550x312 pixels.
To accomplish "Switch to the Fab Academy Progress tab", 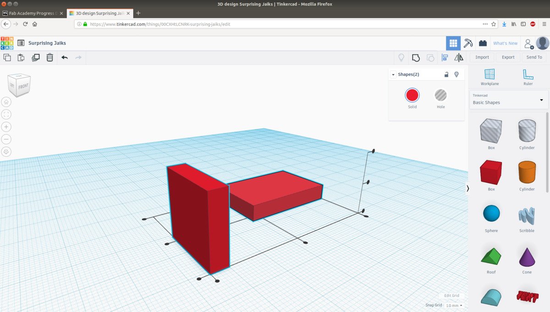I will (x=33, y=13).
